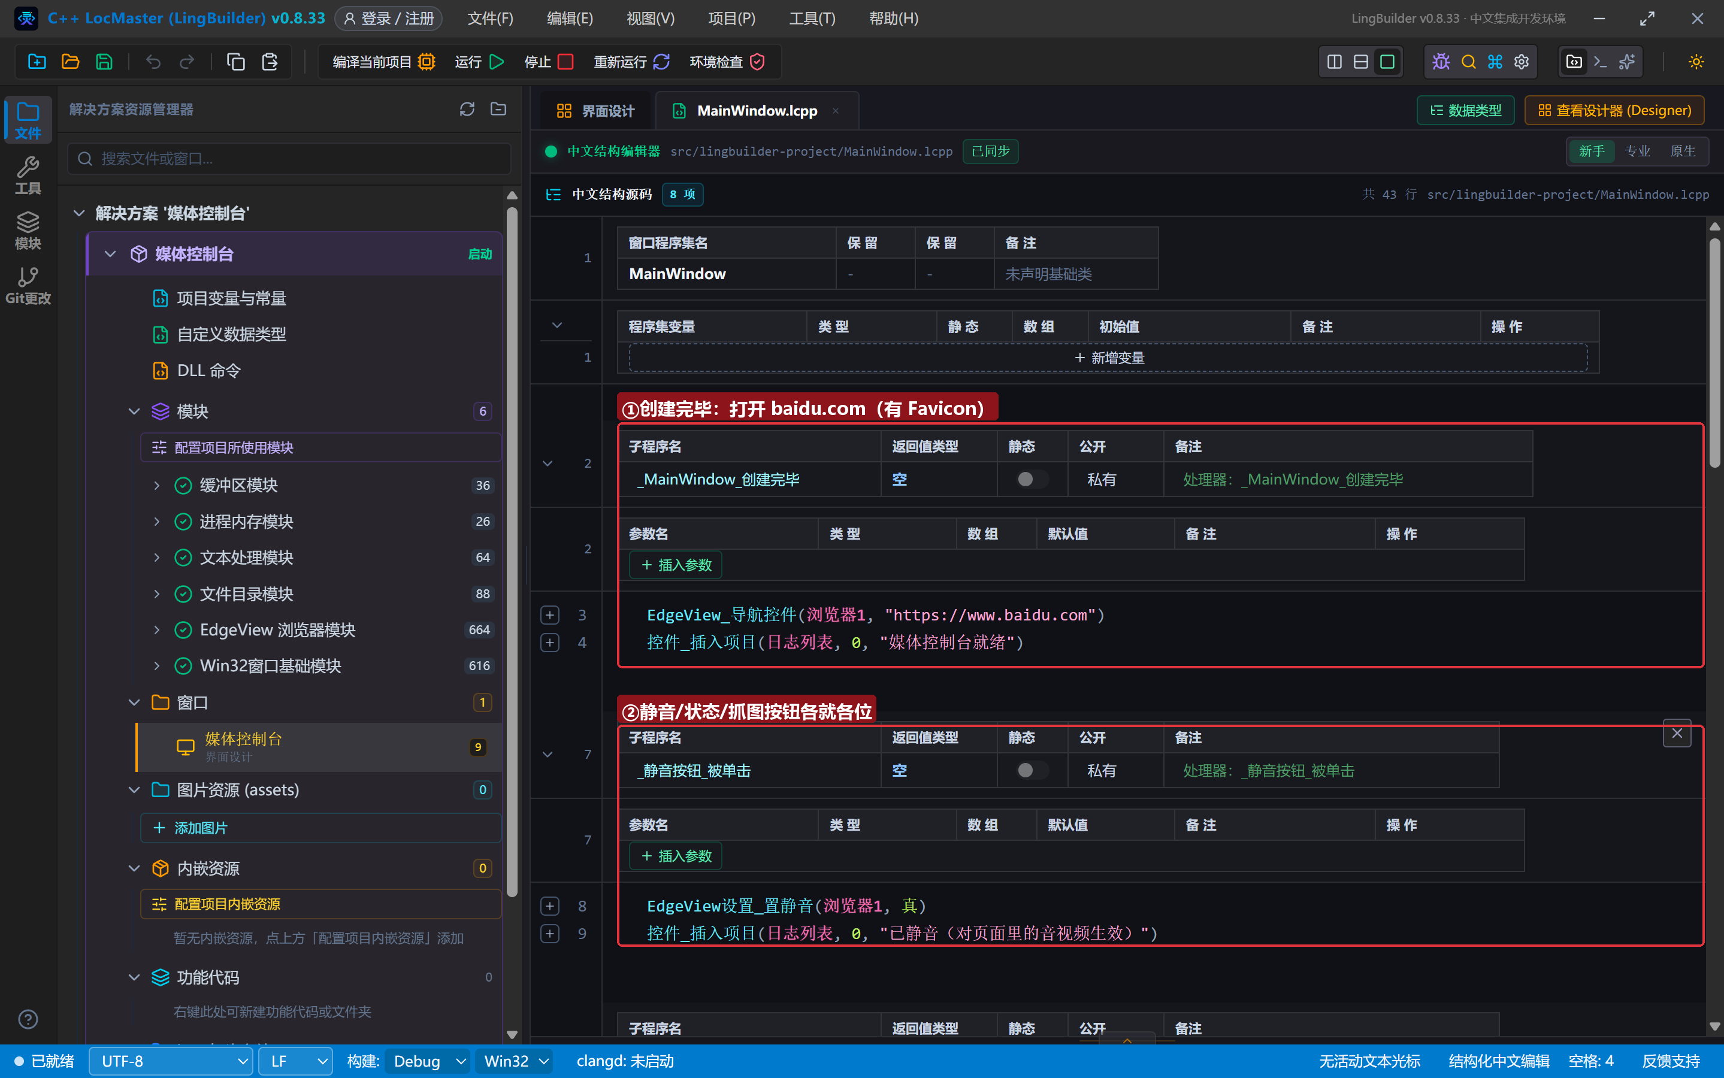Click the AI sparkles icon
The image size is (1724, 1078).
coord(1627,62)
